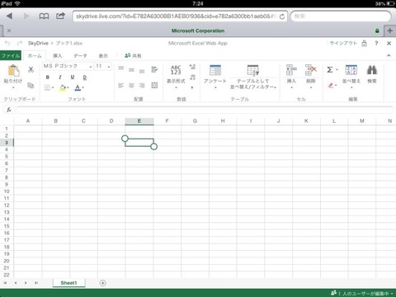Open the ファイル tab
Image resolution: width=396 pixels, height=297 pixels.
point(11,56)
